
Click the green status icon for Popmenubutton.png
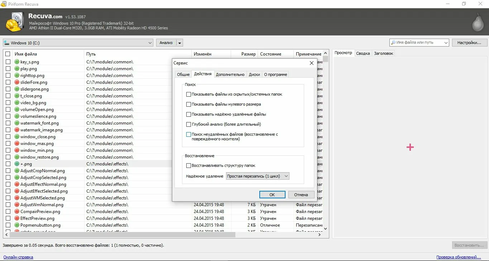tap(17, 225)
